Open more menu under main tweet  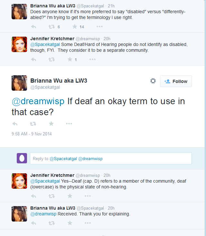click(69, 123)
